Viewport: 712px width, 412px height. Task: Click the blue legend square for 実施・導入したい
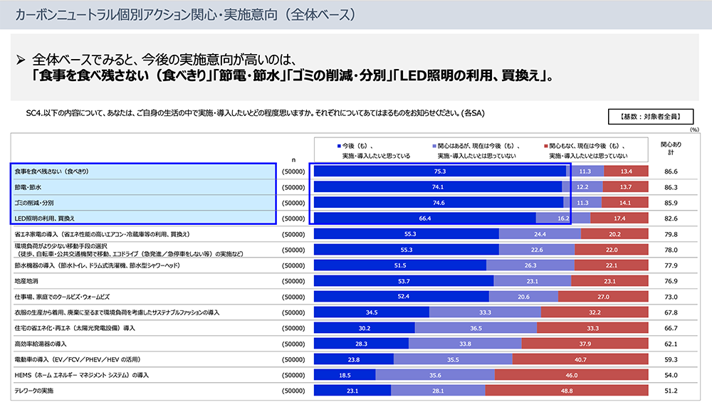coord(338,145)
